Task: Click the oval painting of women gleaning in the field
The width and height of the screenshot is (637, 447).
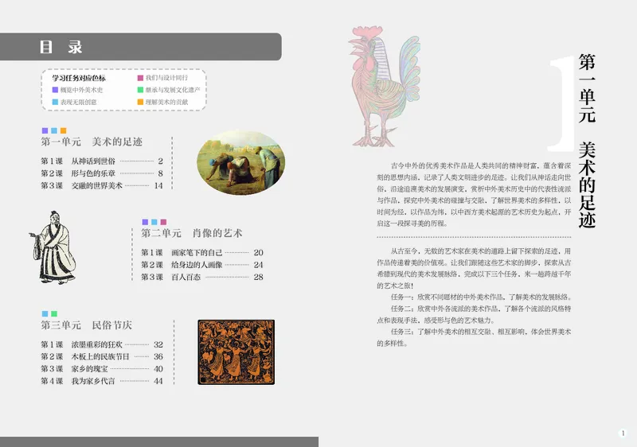Action: 241,162
